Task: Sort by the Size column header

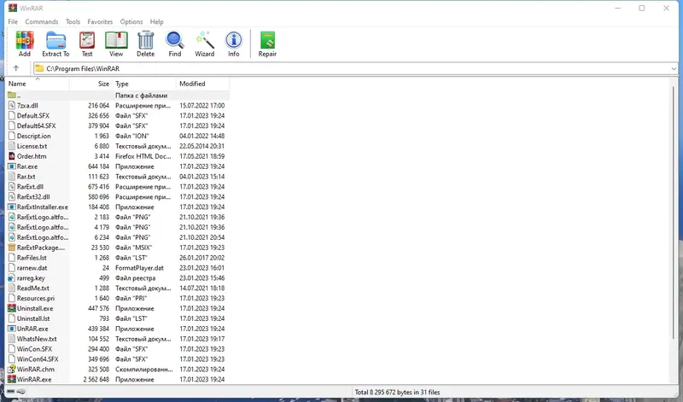Action: 90,84
